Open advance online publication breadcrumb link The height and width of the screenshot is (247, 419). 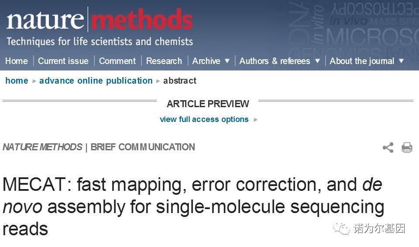(x=96, y=81)
